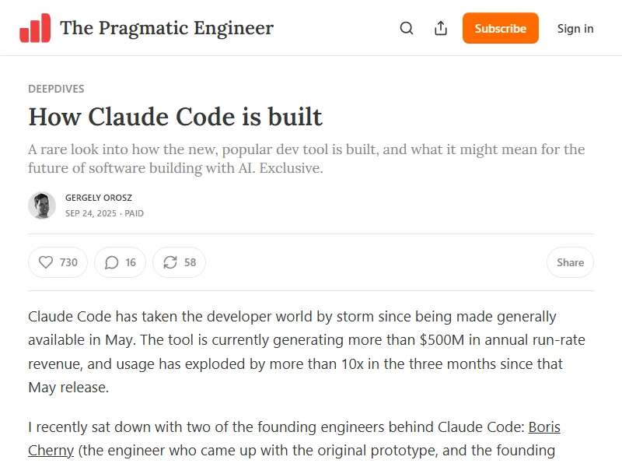Open comments via speech bubble icon

point(111,262)
